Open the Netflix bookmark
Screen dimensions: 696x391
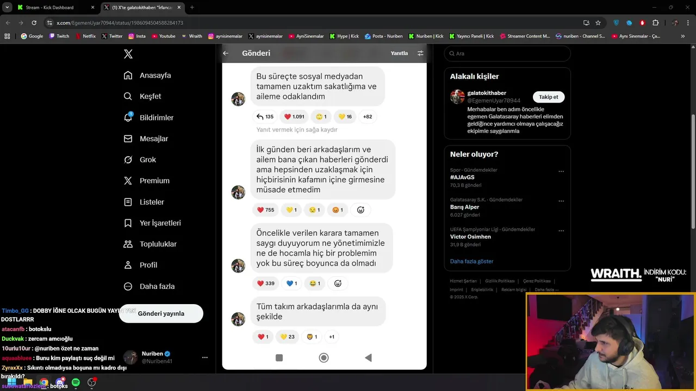click(85, 36)
